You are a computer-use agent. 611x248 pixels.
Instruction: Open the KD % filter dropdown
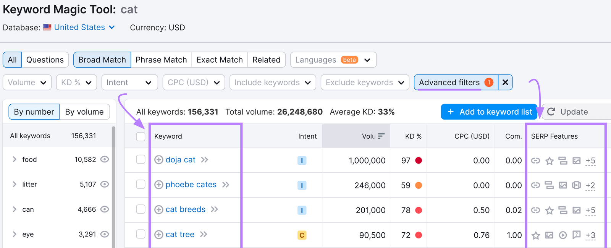(76, 83)
